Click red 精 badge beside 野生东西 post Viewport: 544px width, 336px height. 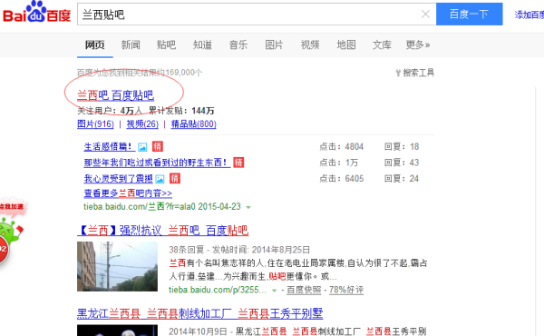pos(238,163)
